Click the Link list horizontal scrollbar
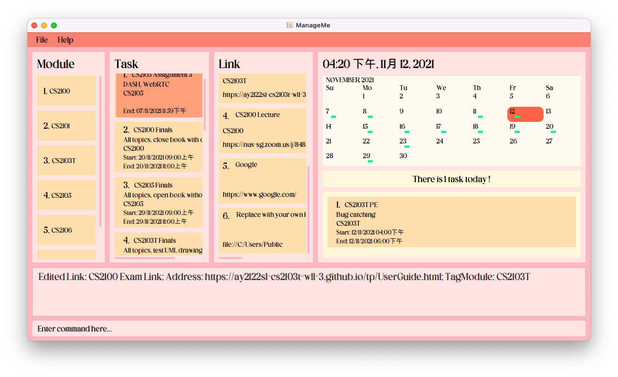618x377 pixels. (230, 258)
